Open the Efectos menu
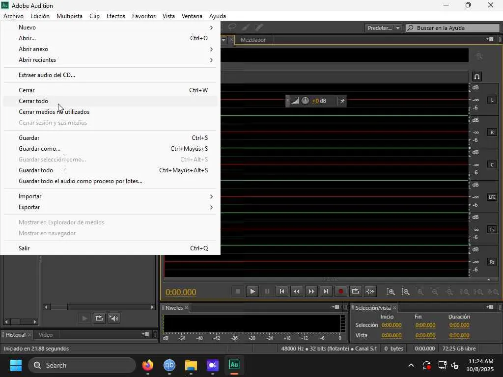503x377 pixels. pos(116,16)
